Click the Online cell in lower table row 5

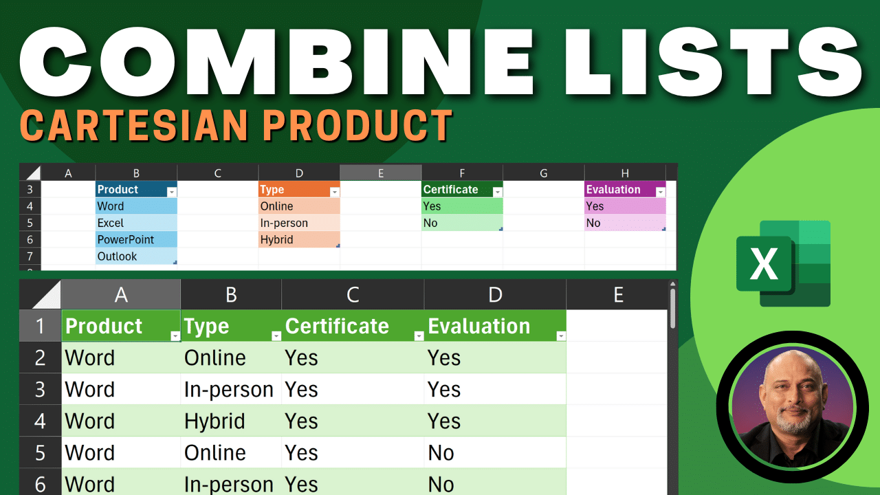click(231, 452)
